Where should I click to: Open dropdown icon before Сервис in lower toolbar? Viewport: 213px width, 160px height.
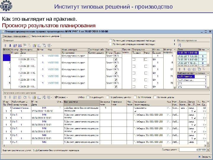[49, 97]
